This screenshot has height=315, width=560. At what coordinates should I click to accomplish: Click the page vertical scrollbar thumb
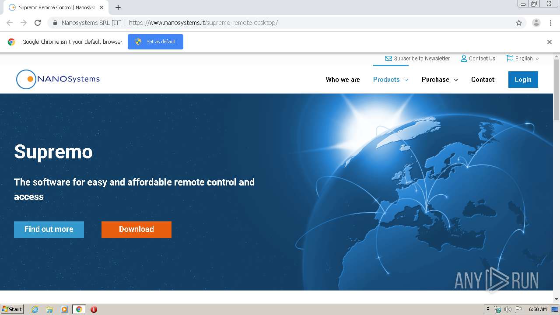tap(556, 90)
